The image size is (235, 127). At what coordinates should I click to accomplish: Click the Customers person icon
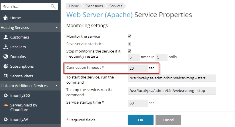click(x=5, y=37)
